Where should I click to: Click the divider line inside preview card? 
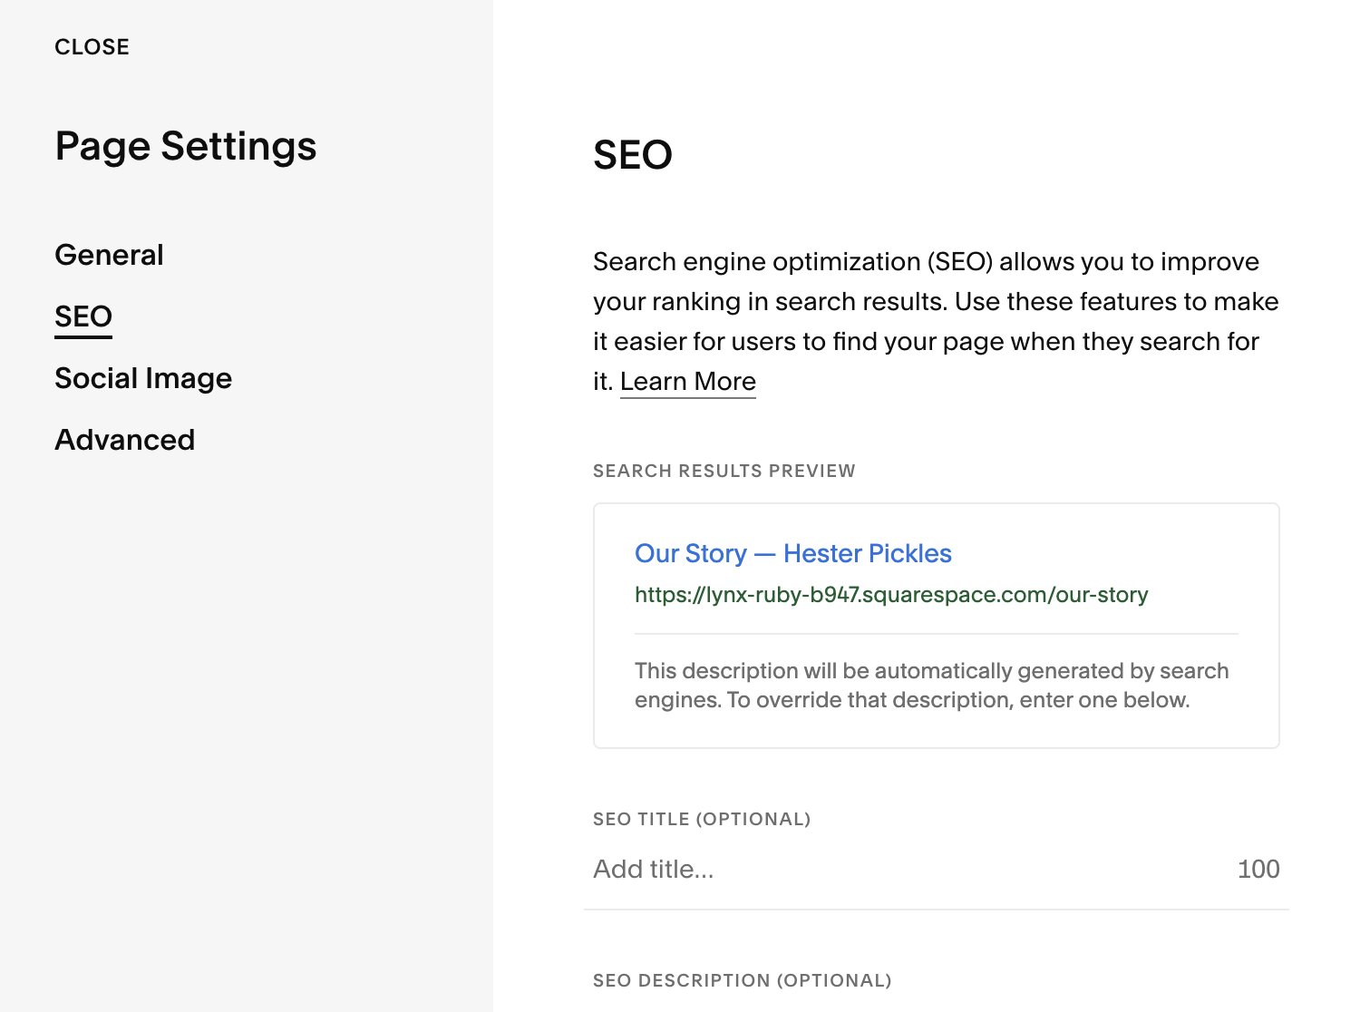point(936,634)
